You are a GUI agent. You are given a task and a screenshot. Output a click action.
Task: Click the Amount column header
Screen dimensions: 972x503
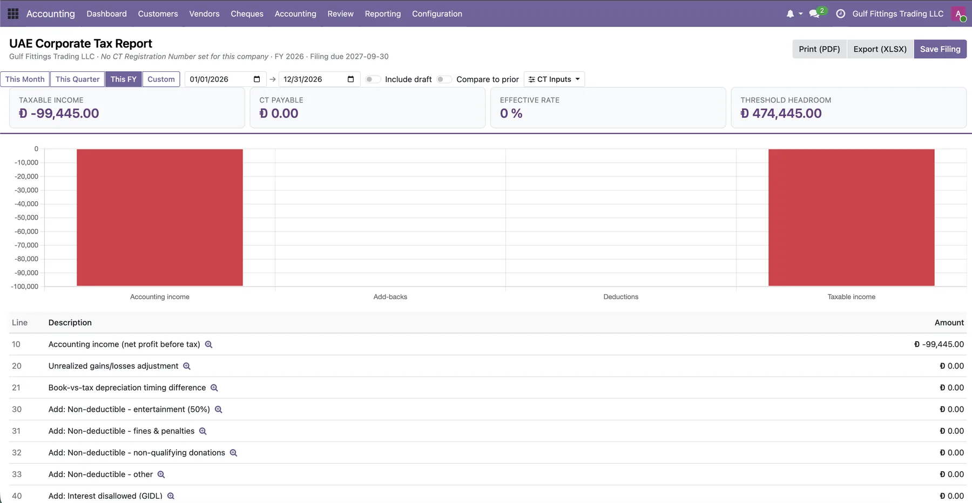pos(949,323)
